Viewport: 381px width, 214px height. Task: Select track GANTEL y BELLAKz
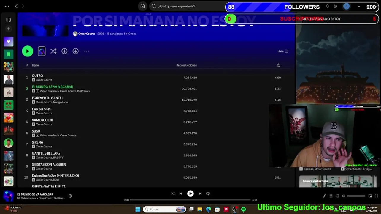tap(46, 153)
